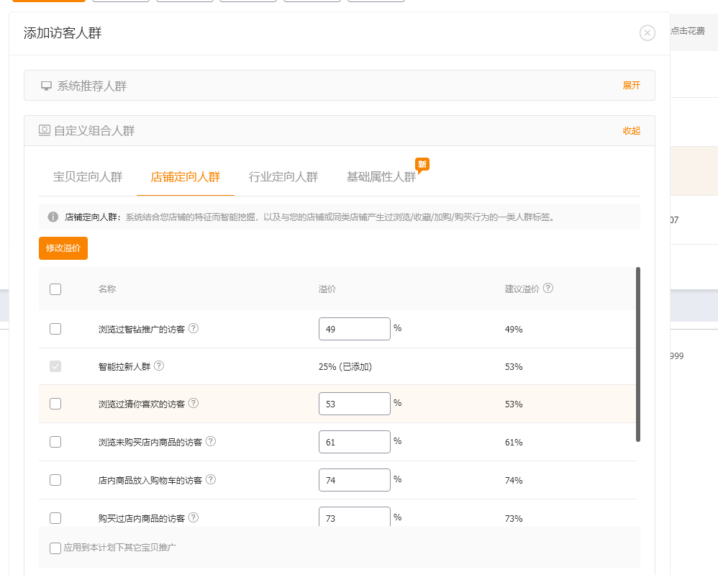Collapse 自定义组合人群 section with 收起
Screen dimensions: 718x575
tap(631, 131)
